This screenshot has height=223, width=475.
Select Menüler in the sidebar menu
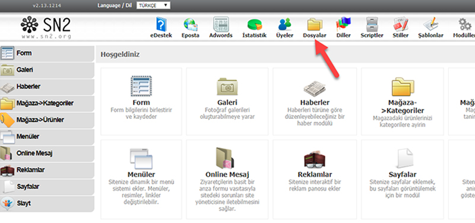[47, 137]
